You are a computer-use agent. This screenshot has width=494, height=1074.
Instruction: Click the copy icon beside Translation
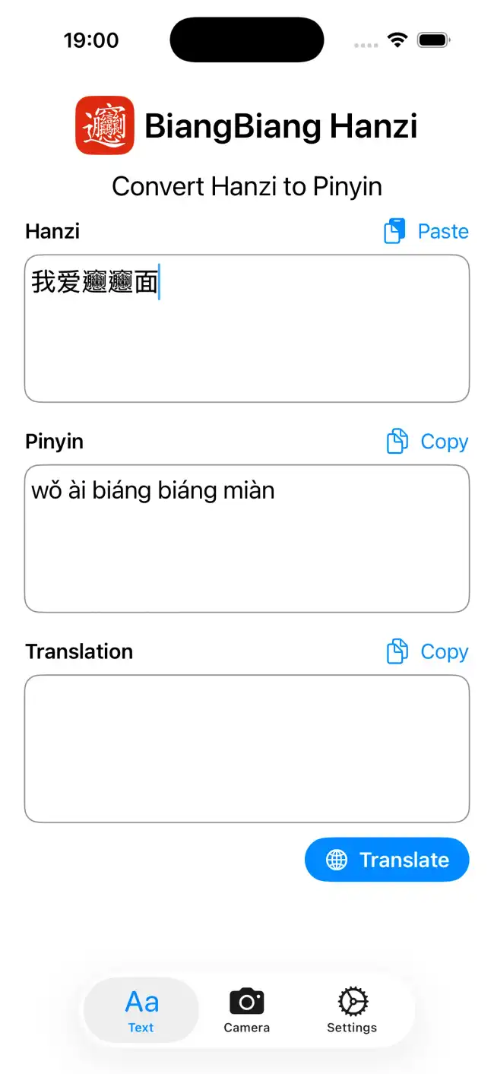pyautogui.click(x=397, y=652)
